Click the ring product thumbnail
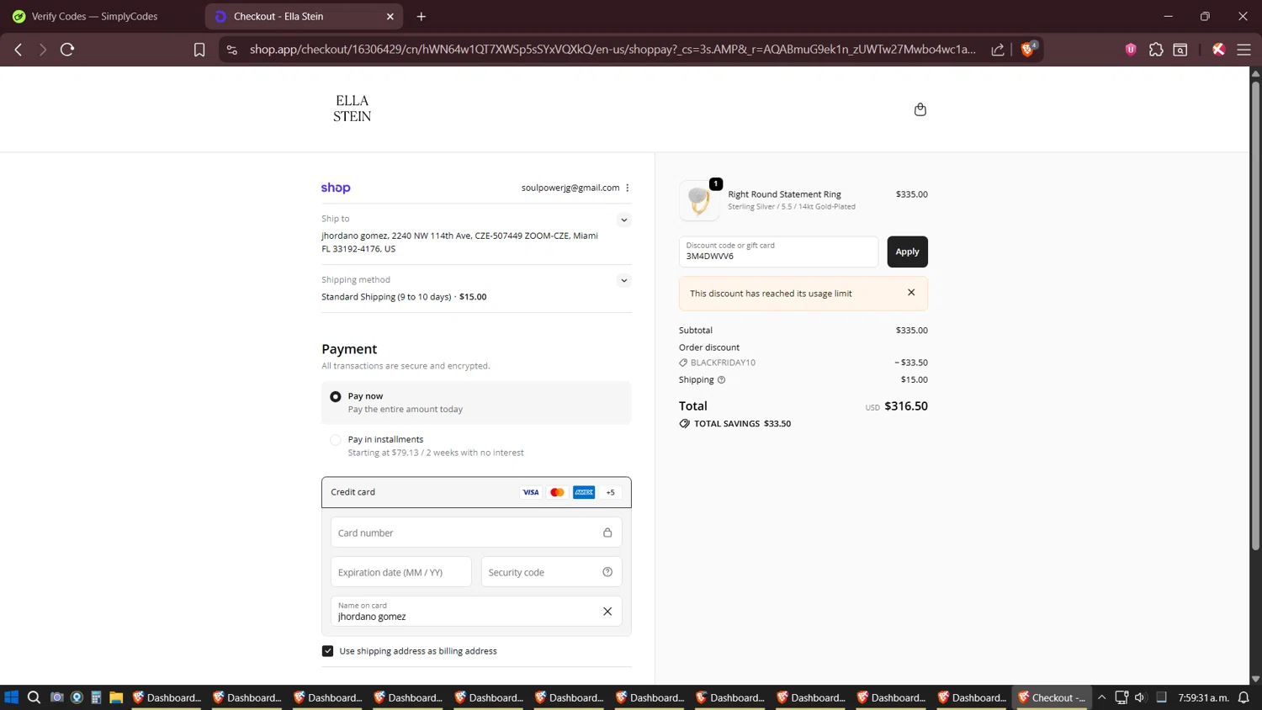 (x=699, y=200)
